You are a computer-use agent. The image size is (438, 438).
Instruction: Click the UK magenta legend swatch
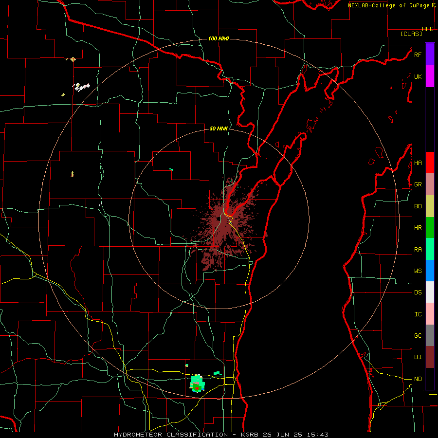pyautogui.click(x=430, y=76)
